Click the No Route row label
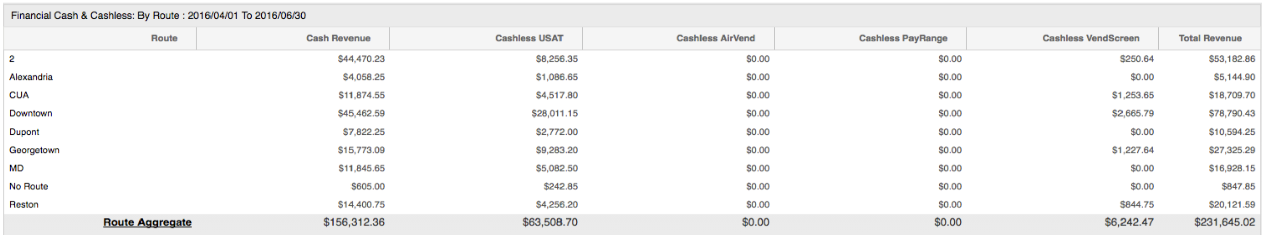Viewport: 1262px width, 235px height. (29, 186)
